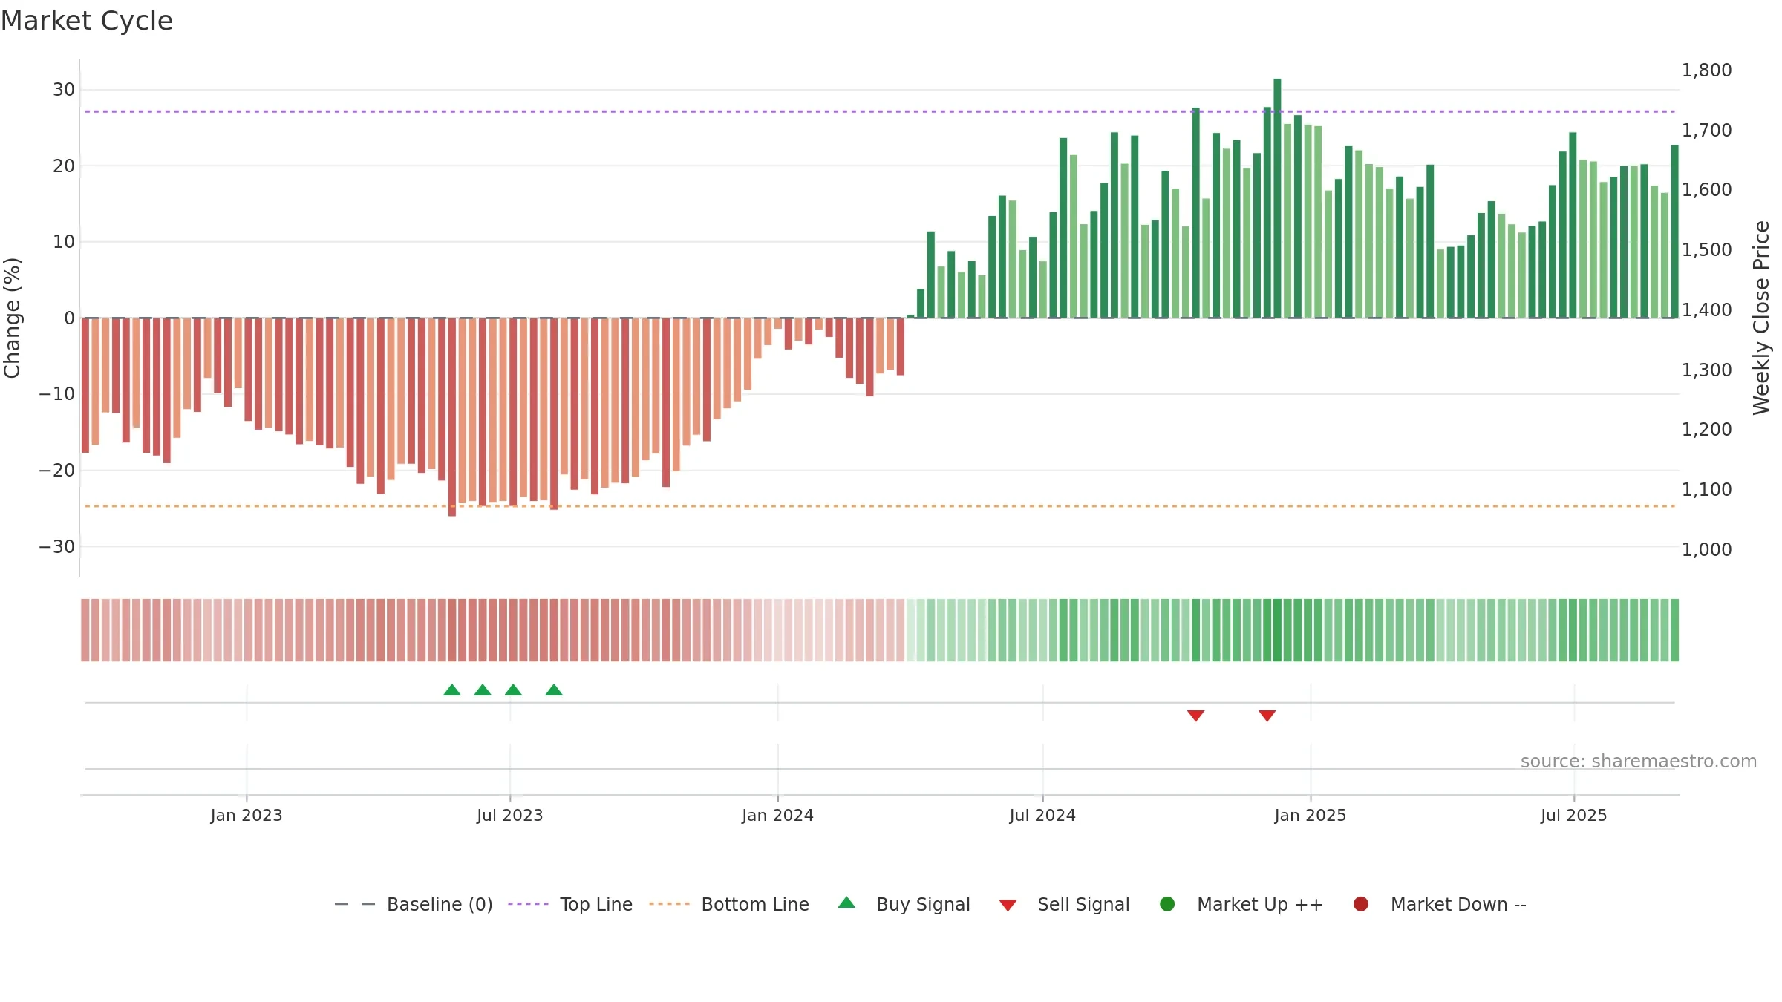Viewport: 1782px width, 1002px height.
Task: Click the dark red Market Down circle in the legend
Action: point(1361,904)
